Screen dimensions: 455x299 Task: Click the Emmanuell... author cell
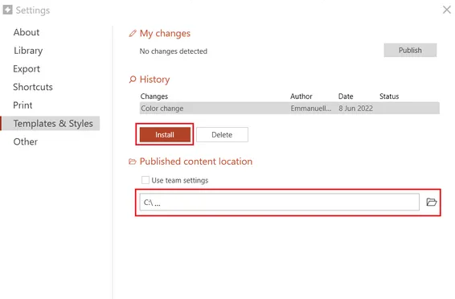click(x=311, y=109)
